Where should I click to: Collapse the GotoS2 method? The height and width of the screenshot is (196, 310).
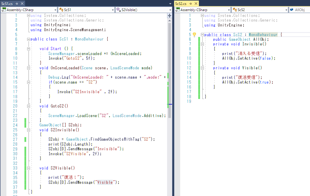29,106
